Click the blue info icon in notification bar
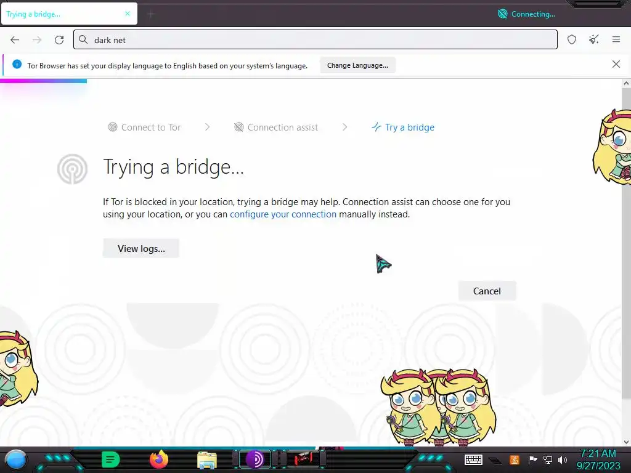This screenshot has width=631, height=473. coord(17,64)
